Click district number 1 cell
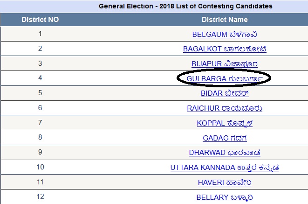This screenshot has height=204, width=308. [40, 34]
